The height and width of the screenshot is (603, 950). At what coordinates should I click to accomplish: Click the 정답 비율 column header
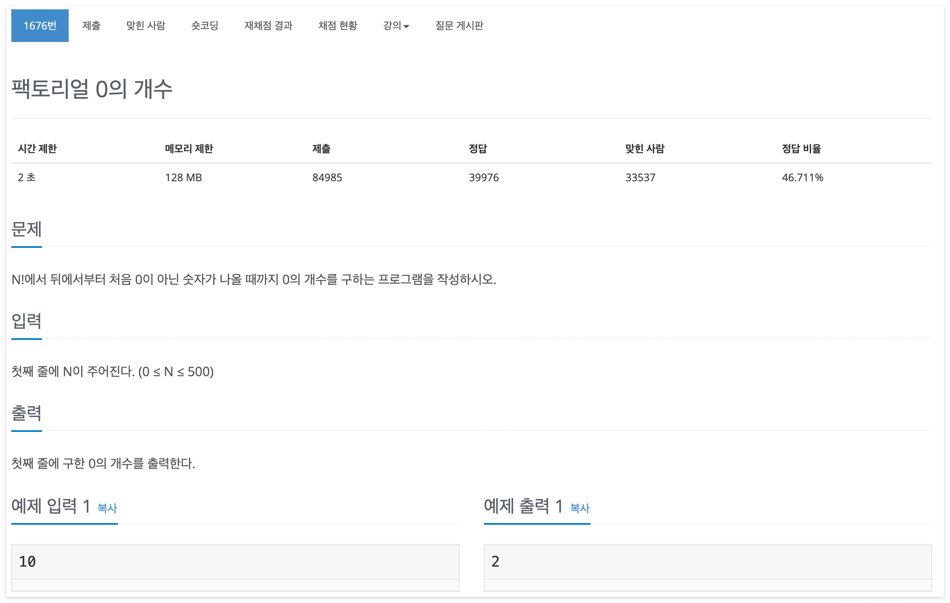click(801, 149)
